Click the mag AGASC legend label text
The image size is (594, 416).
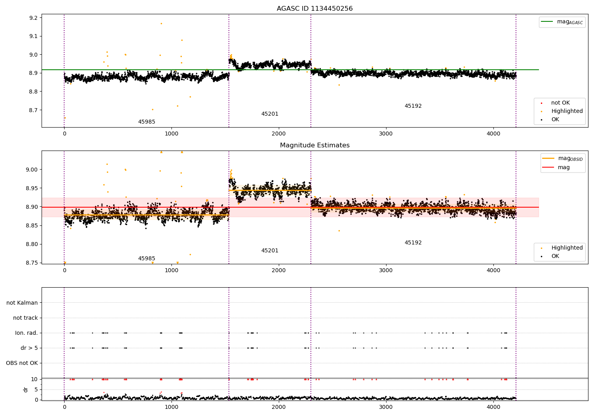point(570,22)
